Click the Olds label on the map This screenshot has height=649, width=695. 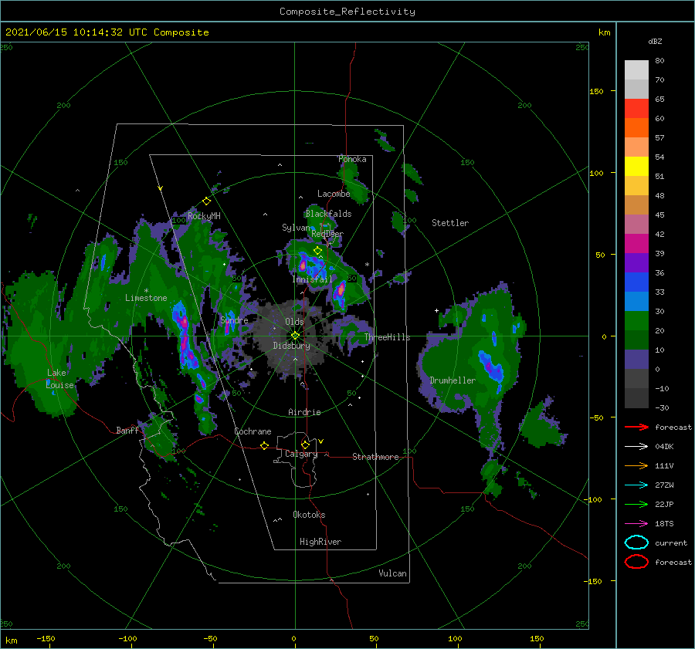pos(294,322)
